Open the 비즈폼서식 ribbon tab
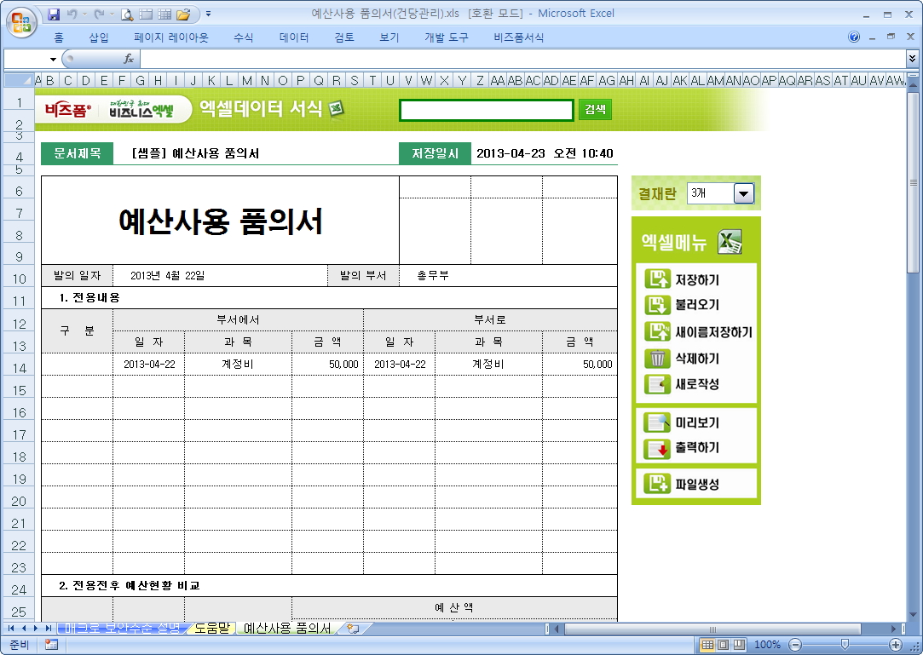 (x=518, y=37)
